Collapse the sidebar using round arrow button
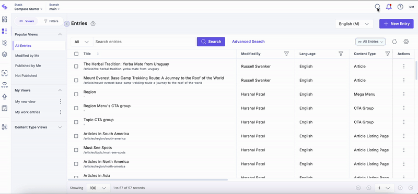The image size is (418, 194). coord(67,23)
